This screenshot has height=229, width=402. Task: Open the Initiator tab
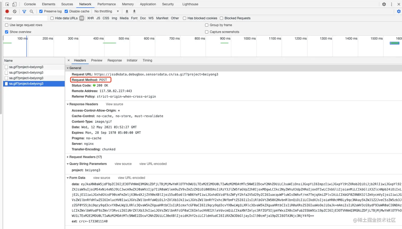coord(132,60)
